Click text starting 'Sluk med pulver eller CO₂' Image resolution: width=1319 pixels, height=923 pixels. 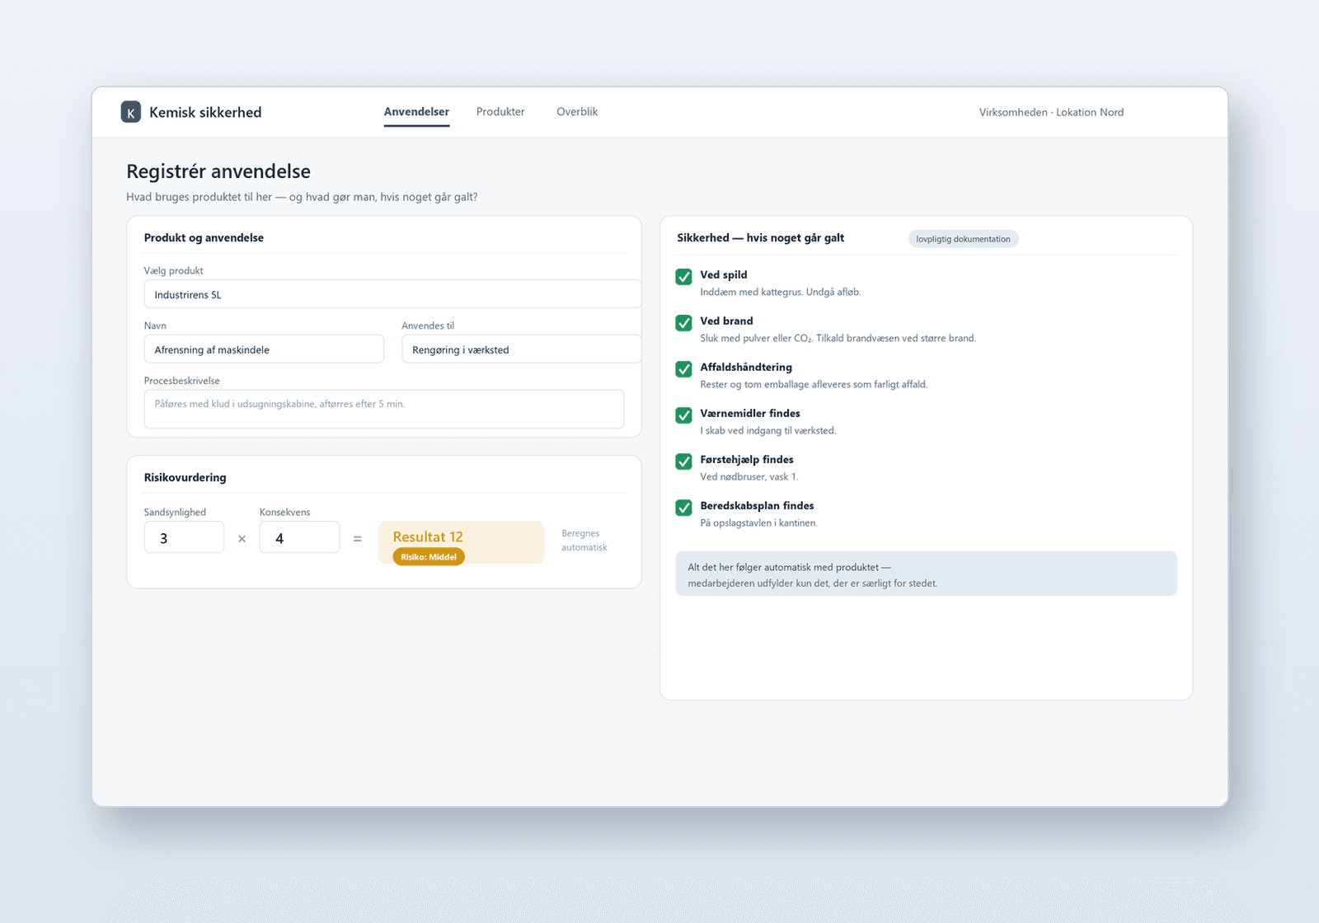pos(838,338)
